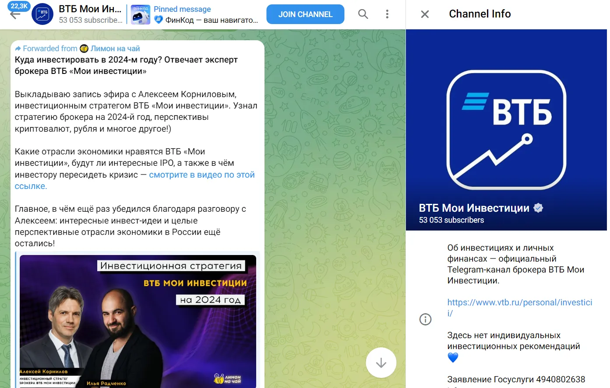Image resolution: width=610 pixels, height=388 pixels.
Task: Click the large ВТБ logo profile photo
Action: tap(506, 130)
